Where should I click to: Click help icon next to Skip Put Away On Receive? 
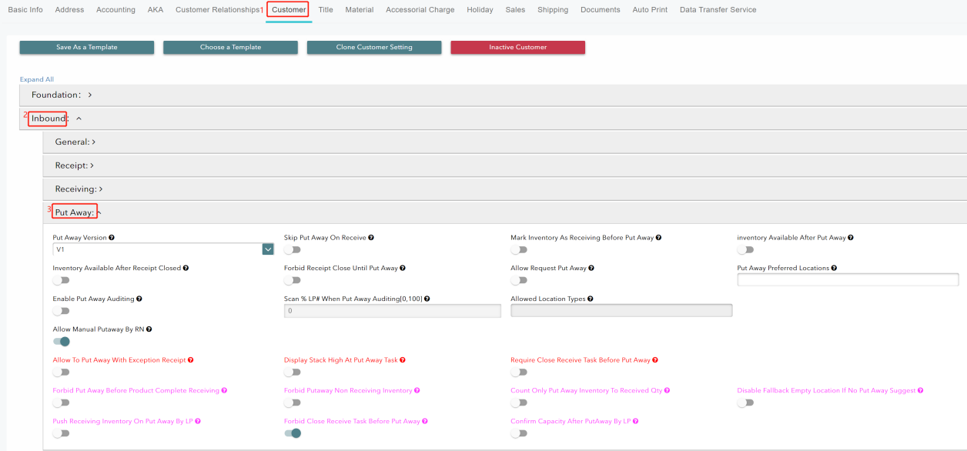tap(372, 238)
